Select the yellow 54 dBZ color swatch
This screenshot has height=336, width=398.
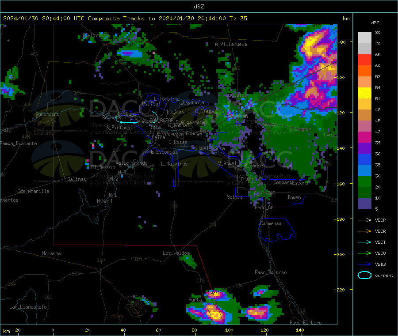(x=364, y=93)
